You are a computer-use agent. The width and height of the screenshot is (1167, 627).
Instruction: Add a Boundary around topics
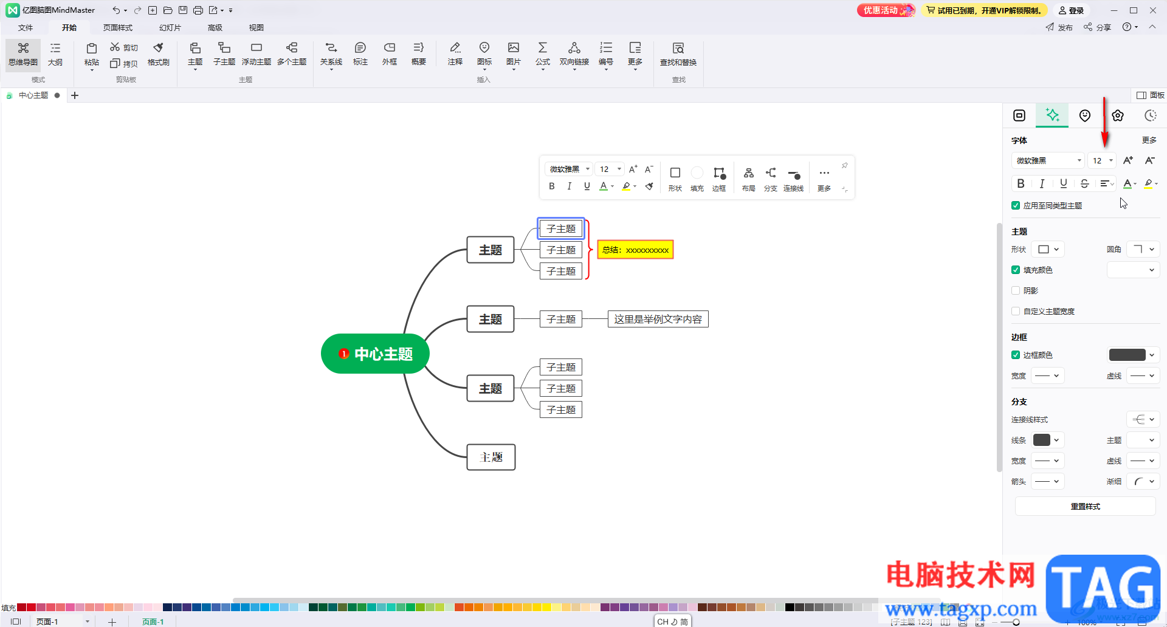(390, 55)
